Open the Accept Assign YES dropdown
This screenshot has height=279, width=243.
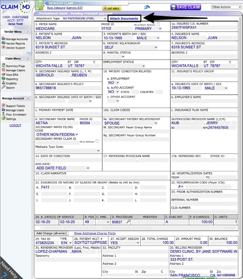click(124, 243)
